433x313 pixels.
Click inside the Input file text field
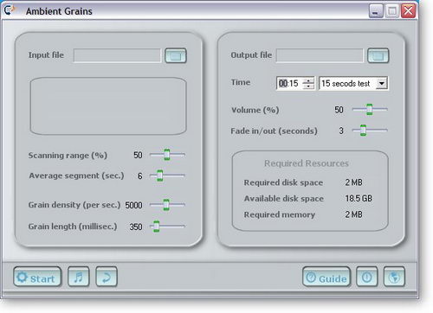(x=117, y=55)
